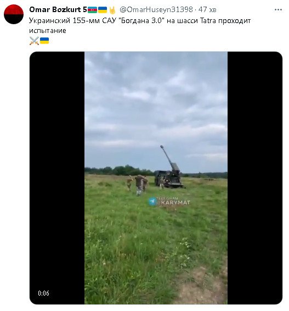Click the Ukraine flag emoji below tweet text
The width and height of the screenshot is (289, 311).
click(x=44, y=41)
